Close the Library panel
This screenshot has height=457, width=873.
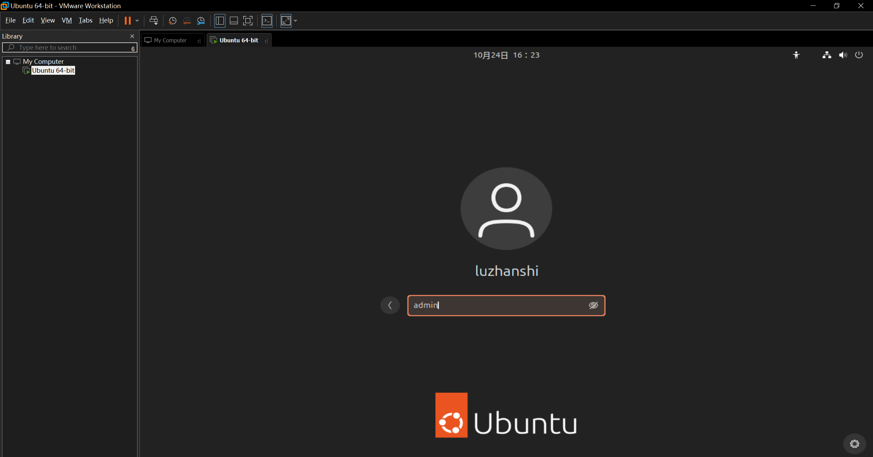(132, 36)
